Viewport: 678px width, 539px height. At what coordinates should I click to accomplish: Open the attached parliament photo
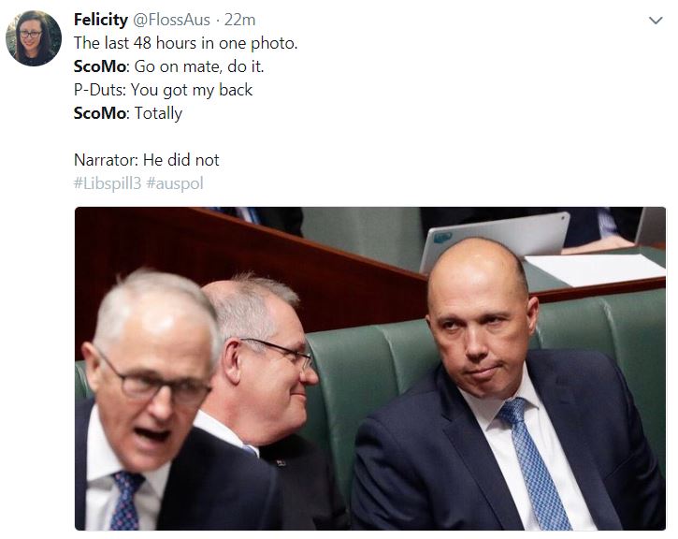pos(370,369)
